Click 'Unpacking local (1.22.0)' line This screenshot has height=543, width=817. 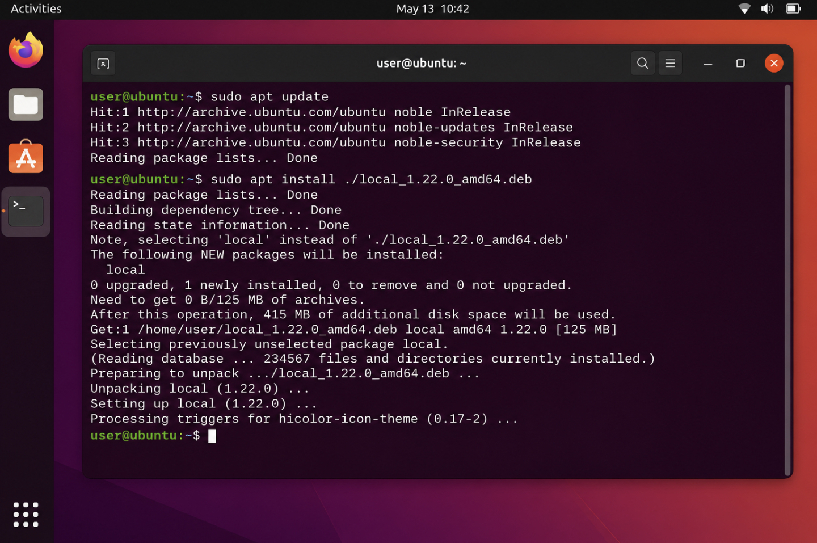(200, 389)
